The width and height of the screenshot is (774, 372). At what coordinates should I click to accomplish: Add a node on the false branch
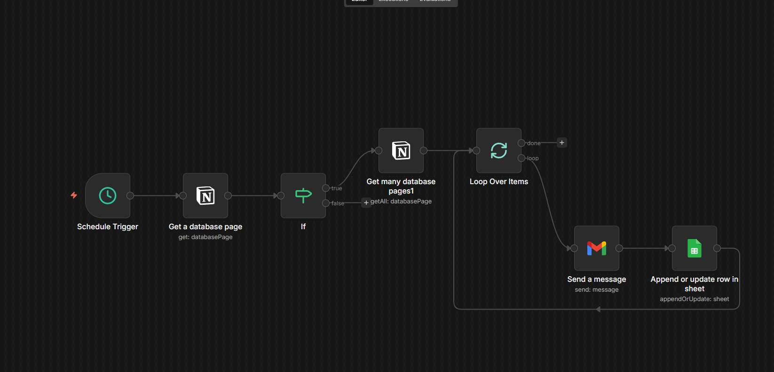[366, 203]
